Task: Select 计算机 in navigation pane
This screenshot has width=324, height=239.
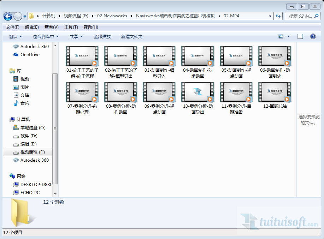Action: point(20,119)
